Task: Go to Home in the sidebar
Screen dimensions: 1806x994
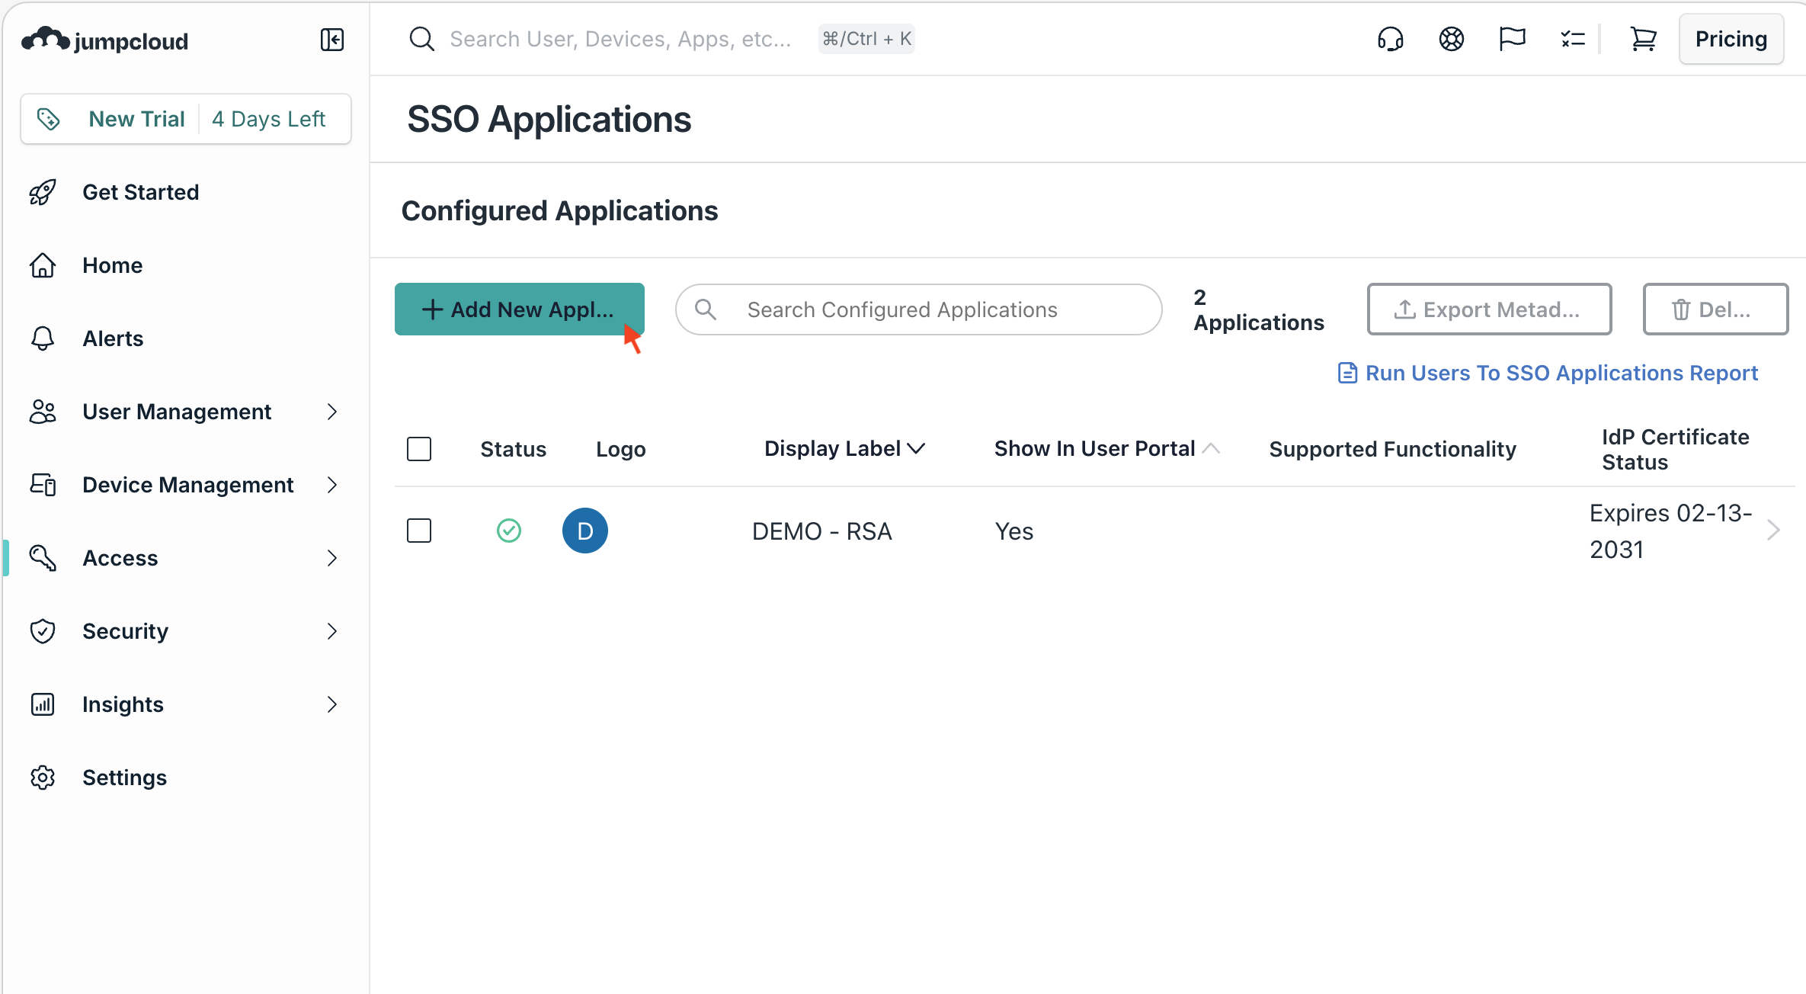Action: (x=112, y=265)
